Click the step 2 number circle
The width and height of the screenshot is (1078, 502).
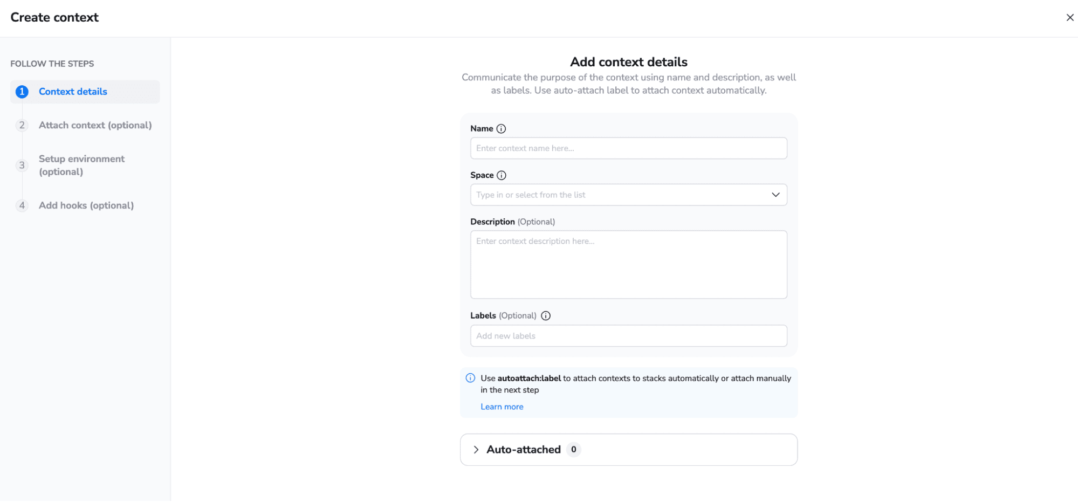click(x=22, y=125)
